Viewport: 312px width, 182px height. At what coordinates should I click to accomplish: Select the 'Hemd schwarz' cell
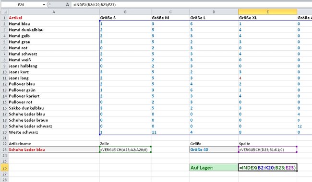[x=54, y=54]
